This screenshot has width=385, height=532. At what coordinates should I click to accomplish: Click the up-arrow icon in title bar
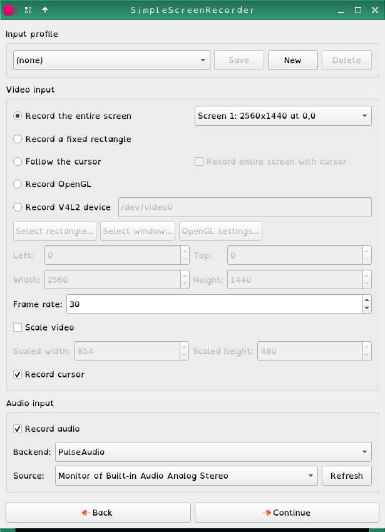point(45,10)
